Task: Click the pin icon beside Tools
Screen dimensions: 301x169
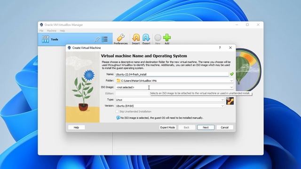Action: point(97,39)
